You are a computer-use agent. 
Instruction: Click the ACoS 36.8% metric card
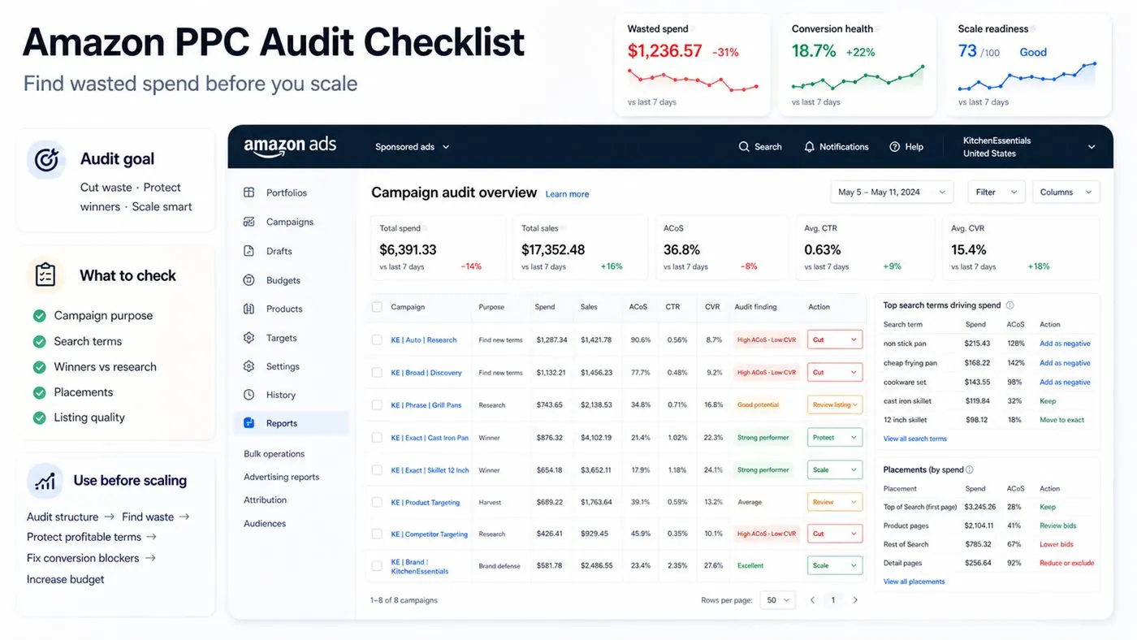[720, 248]
